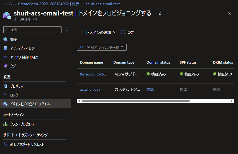Viewport: 238px width, 154px height.
Task: Click the plus icon for ドメインの追加
Action: [x=81, y=32]
